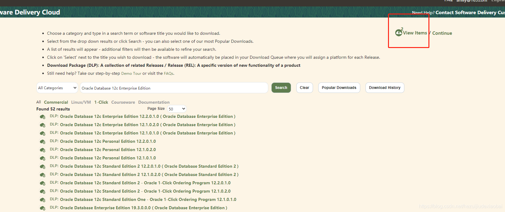
Task: Click download icon for Enterprise Edition 12.2.0.1.0
Action: (43, 117)
